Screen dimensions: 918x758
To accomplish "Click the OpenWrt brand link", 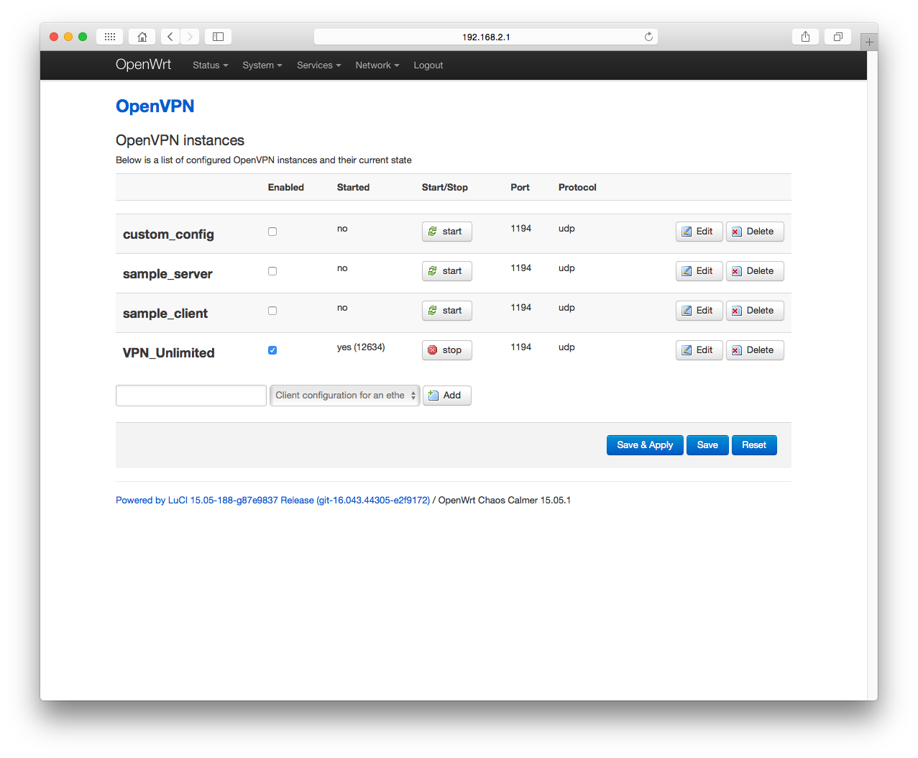I will [x=144, y=65].
